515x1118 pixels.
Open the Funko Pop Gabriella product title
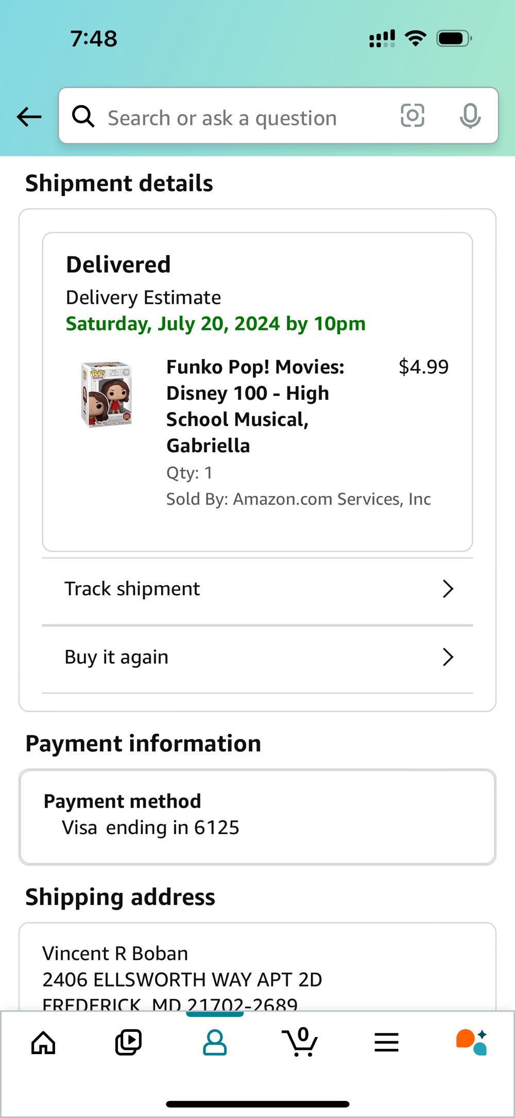[x=255, y=406]
